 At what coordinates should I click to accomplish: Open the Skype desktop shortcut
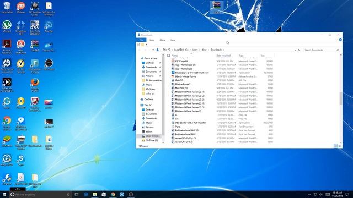[21, 160]
